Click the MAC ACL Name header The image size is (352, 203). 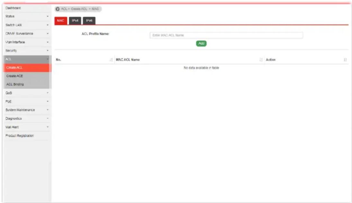[x=128, y=60]
